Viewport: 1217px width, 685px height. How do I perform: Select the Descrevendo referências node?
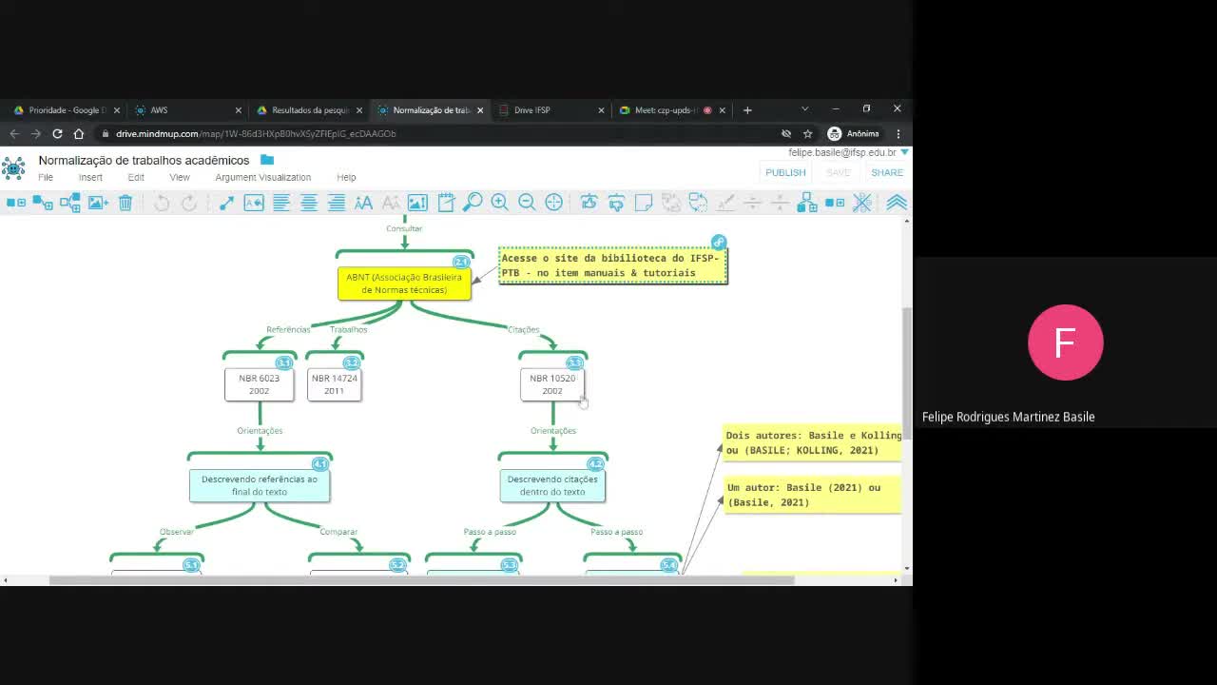pyautogui.click(x=260, y=485)
